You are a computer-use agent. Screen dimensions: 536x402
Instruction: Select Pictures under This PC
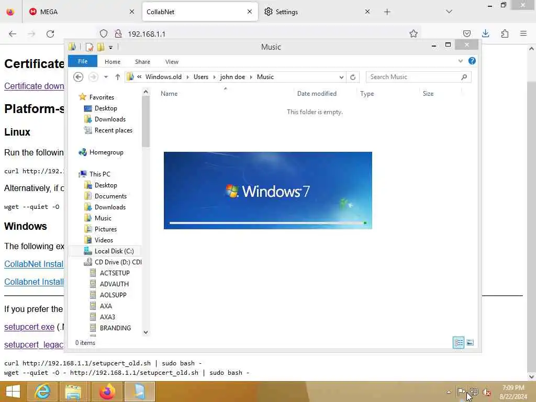pos(105,229)
